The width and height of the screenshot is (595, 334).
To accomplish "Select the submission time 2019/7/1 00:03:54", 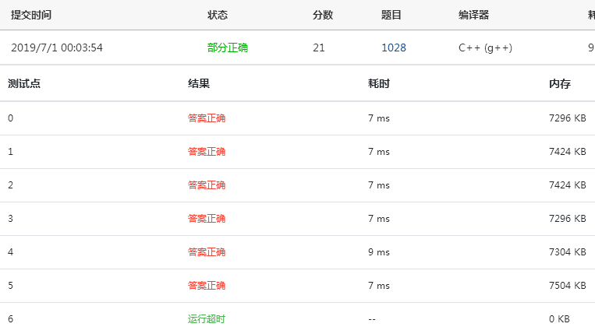I will (57, 47).
